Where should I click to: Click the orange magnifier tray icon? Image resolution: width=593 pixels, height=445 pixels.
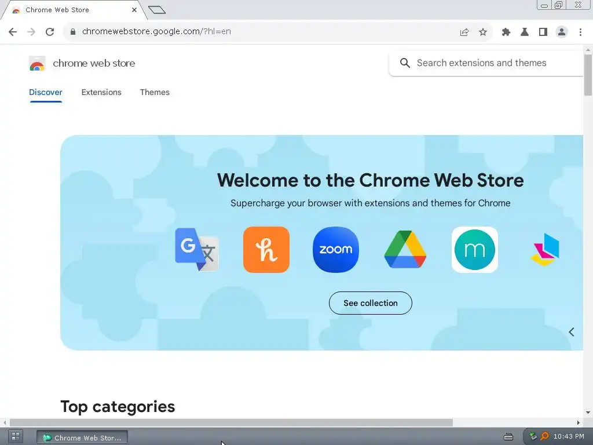click(544, 436)
